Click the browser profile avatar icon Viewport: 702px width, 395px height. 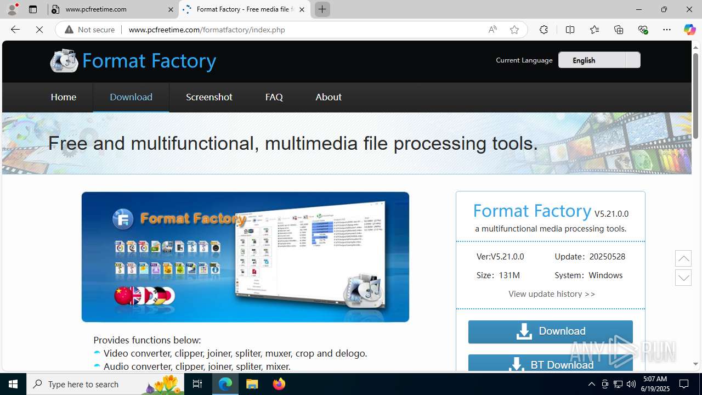[x=12, y=9]
